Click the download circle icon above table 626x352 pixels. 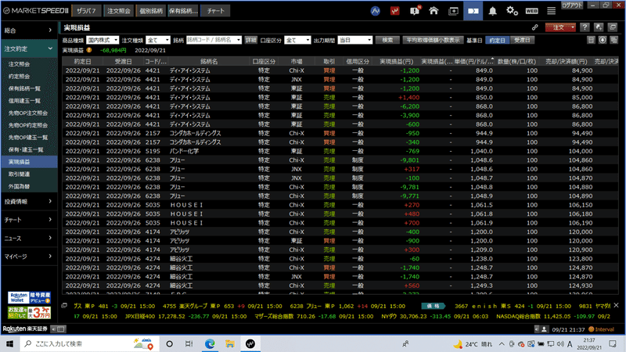(x=603, y=40)
